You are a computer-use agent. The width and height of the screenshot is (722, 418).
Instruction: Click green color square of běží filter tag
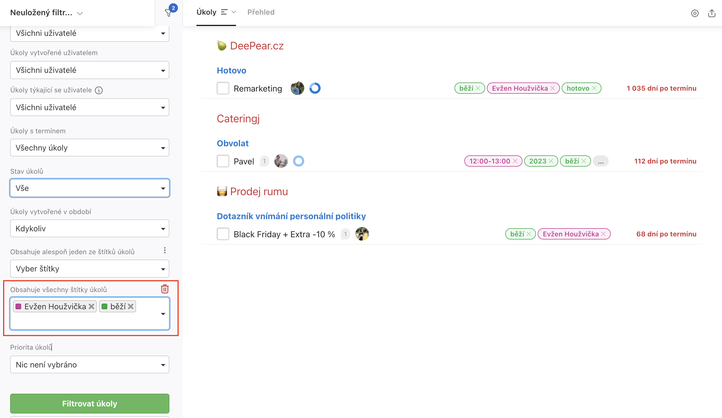coord(105,306)
